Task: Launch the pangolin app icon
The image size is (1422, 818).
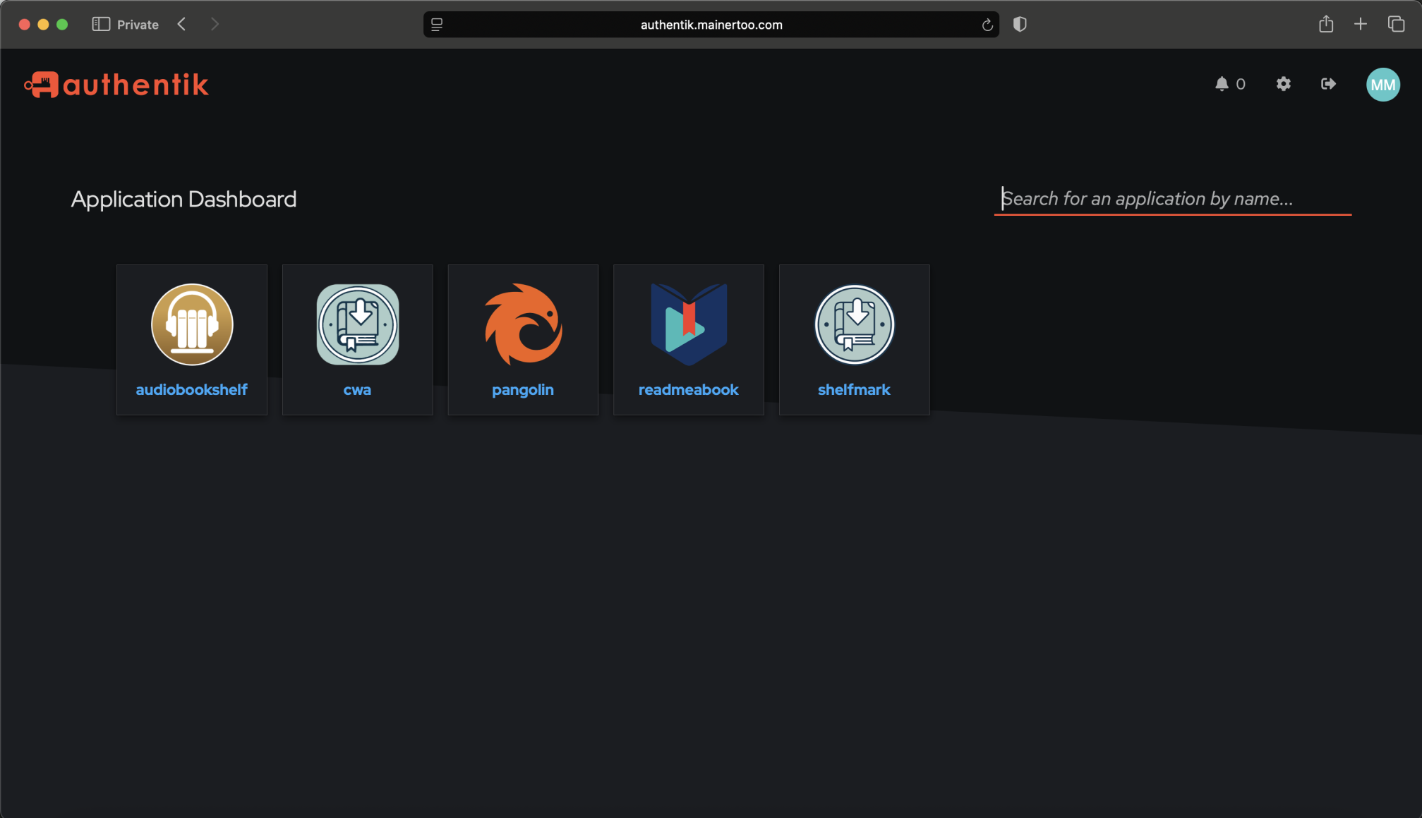Action: [523, 324]
